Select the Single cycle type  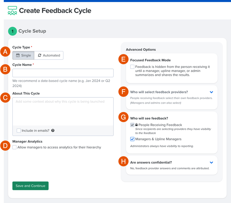pos(23,55)
